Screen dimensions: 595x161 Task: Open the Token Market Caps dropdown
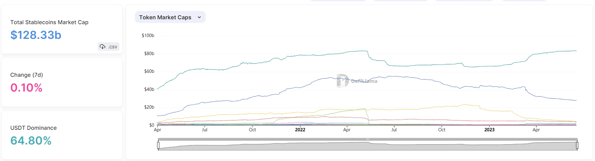click(170, 17)
